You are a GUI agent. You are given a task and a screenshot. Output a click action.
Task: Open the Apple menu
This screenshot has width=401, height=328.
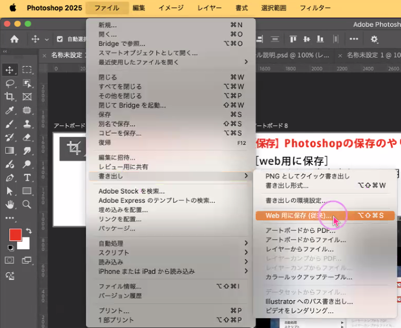point(13,8)
